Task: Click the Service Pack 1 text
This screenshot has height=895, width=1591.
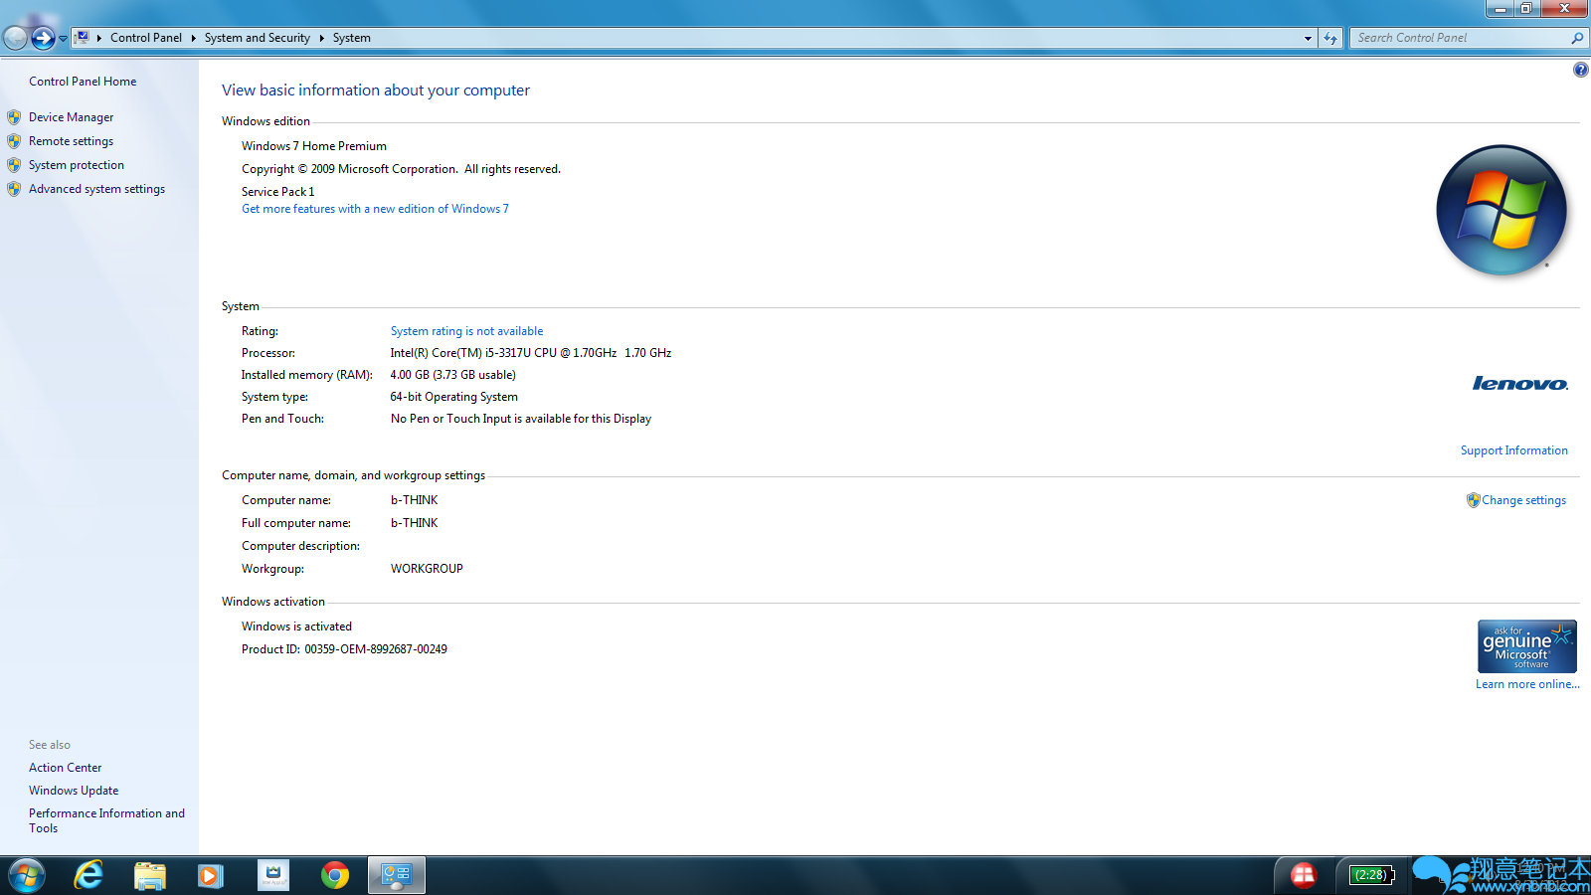Action: pyautogui.click(x=277, y=192)
